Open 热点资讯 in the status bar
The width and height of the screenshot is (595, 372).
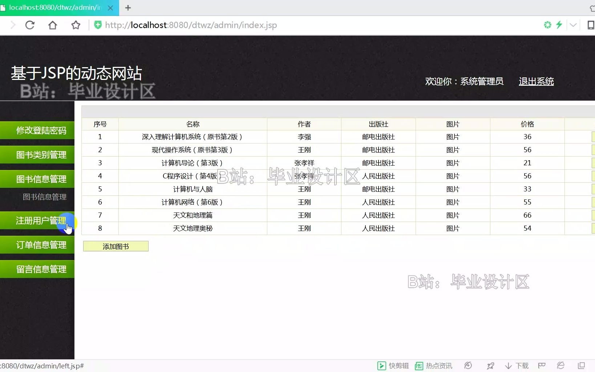pyautogui.click(x=434, y=366)
